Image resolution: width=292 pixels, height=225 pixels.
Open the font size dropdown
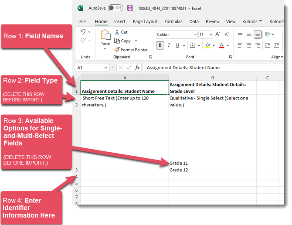pos(210,34)
